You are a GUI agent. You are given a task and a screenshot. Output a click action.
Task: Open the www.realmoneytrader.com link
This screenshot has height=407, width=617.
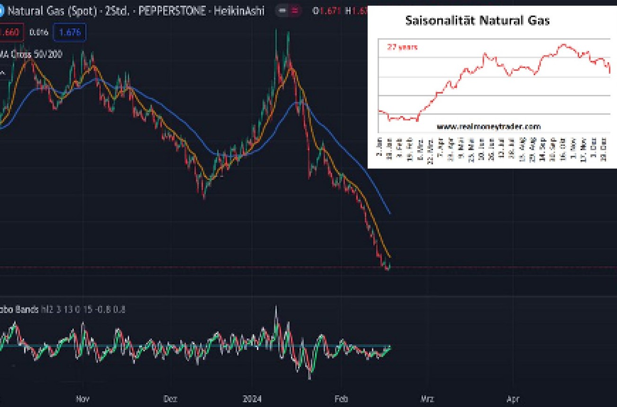point(490,127)
